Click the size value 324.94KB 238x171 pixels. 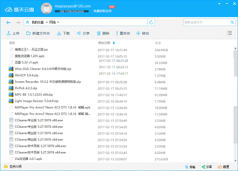click(161, 50)
